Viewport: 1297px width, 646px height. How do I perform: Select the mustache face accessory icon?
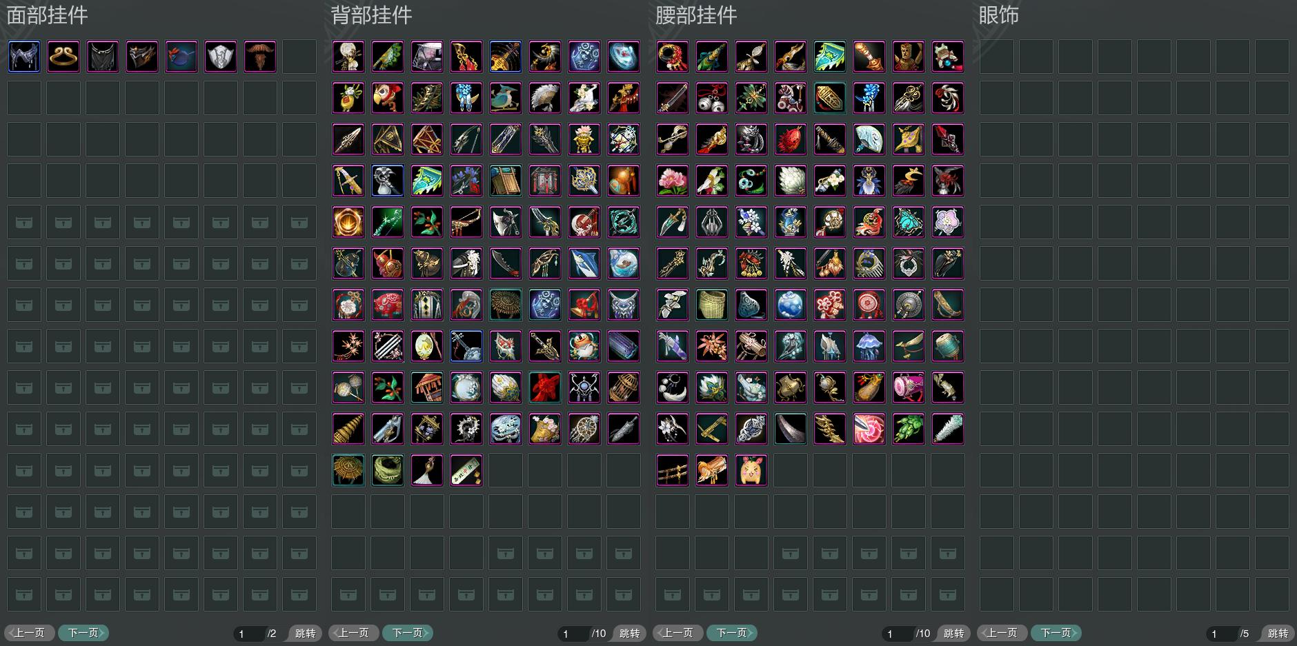coord(260,57)
